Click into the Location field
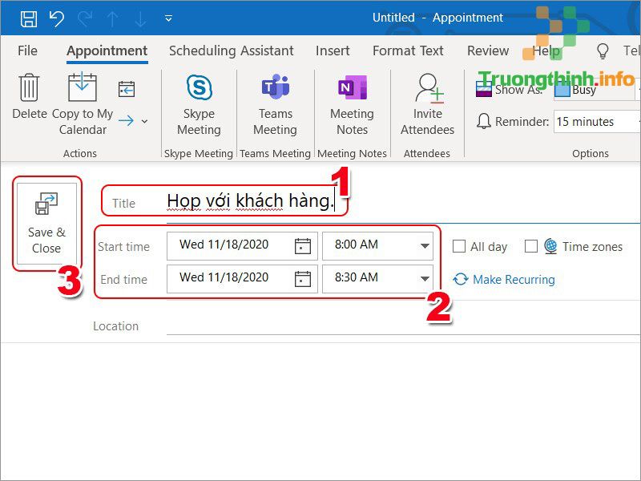The height and width of the screenshot is (481, 641). (403, 325)
